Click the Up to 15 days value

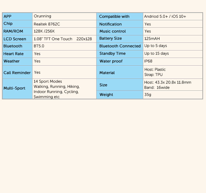(x=156, y=53)
